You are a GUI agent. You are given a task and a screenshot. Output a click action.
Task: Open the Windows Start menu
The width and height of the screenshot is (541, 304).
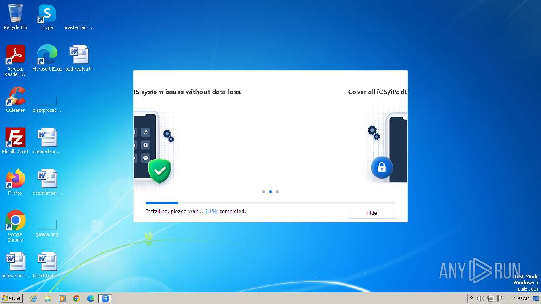[x=12, y=298]
